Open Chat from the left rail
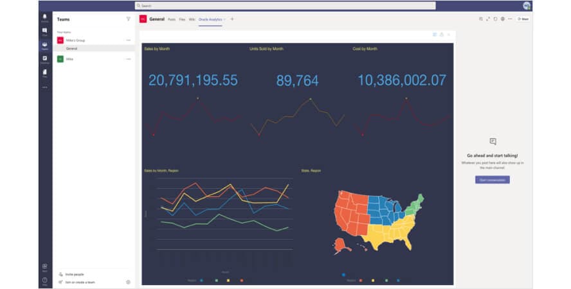Viewport: 571px width, 289px height. click(x=44, y=31)
